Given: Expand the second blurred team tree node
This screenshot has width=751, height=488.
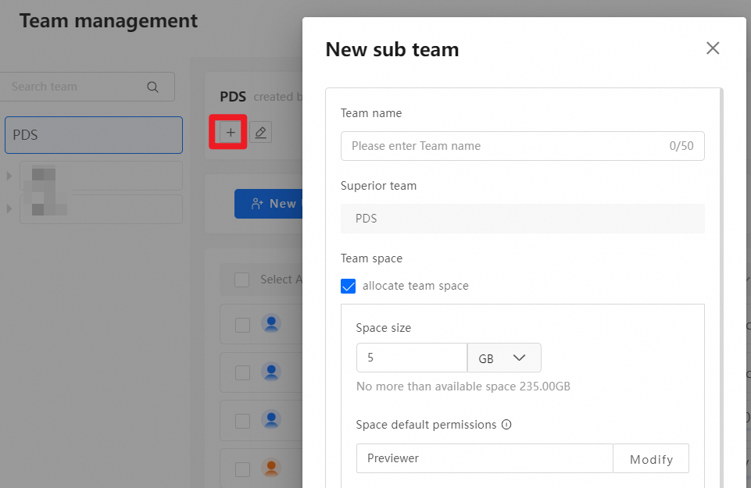Looking at the screenshot, I should (x=9, y=208).
